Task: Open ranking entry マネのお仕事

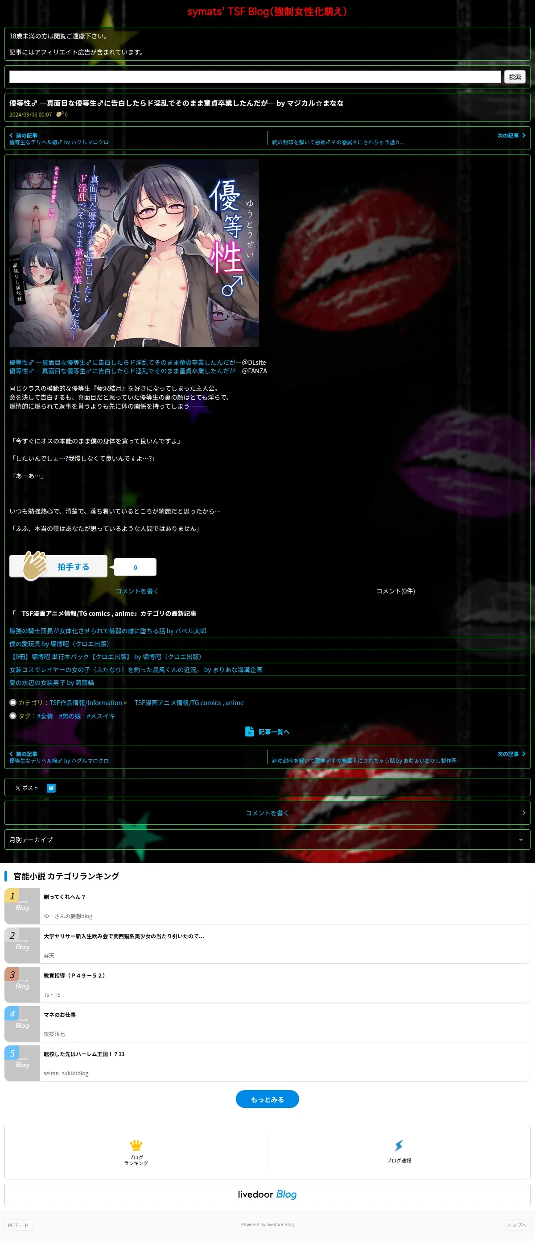Action: 60,1015
